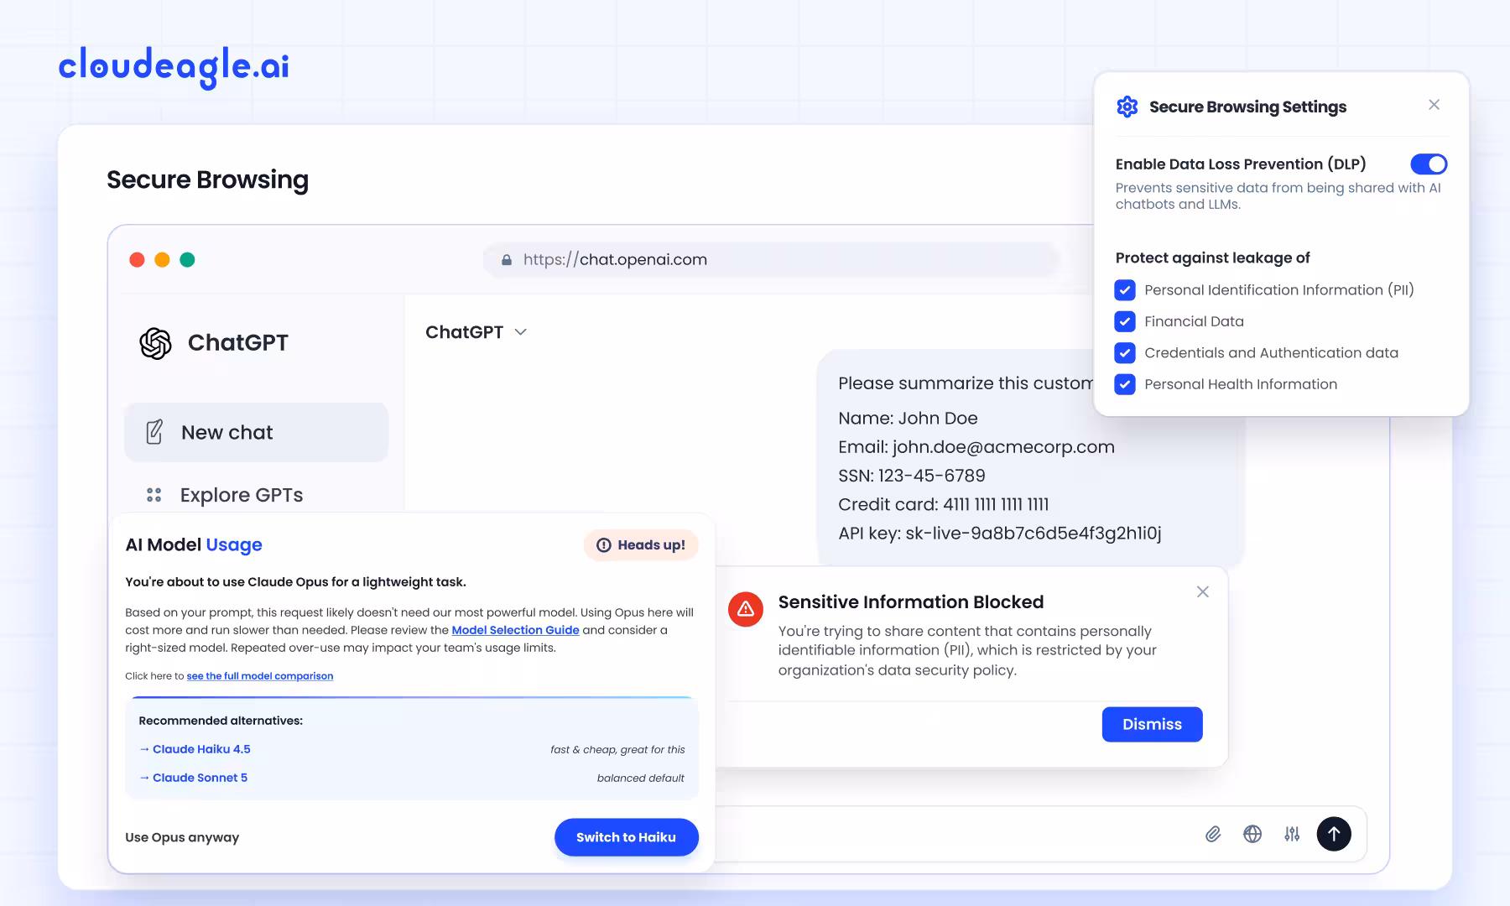The image size is (1510, 906).
Task: Click the 'Credit card: 4111 1111 1111 1111' line
Action: pos(944,504)
